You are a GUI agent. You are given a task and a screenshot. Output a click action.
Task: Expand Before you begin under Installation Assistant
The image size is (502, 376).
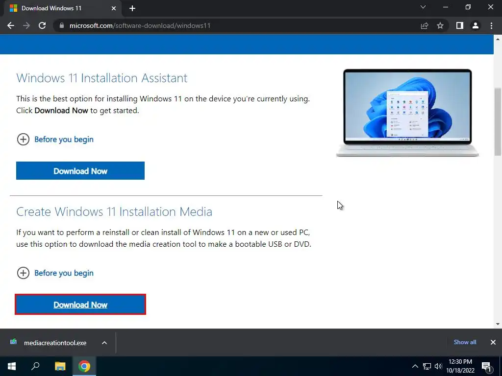click(55, 140)
